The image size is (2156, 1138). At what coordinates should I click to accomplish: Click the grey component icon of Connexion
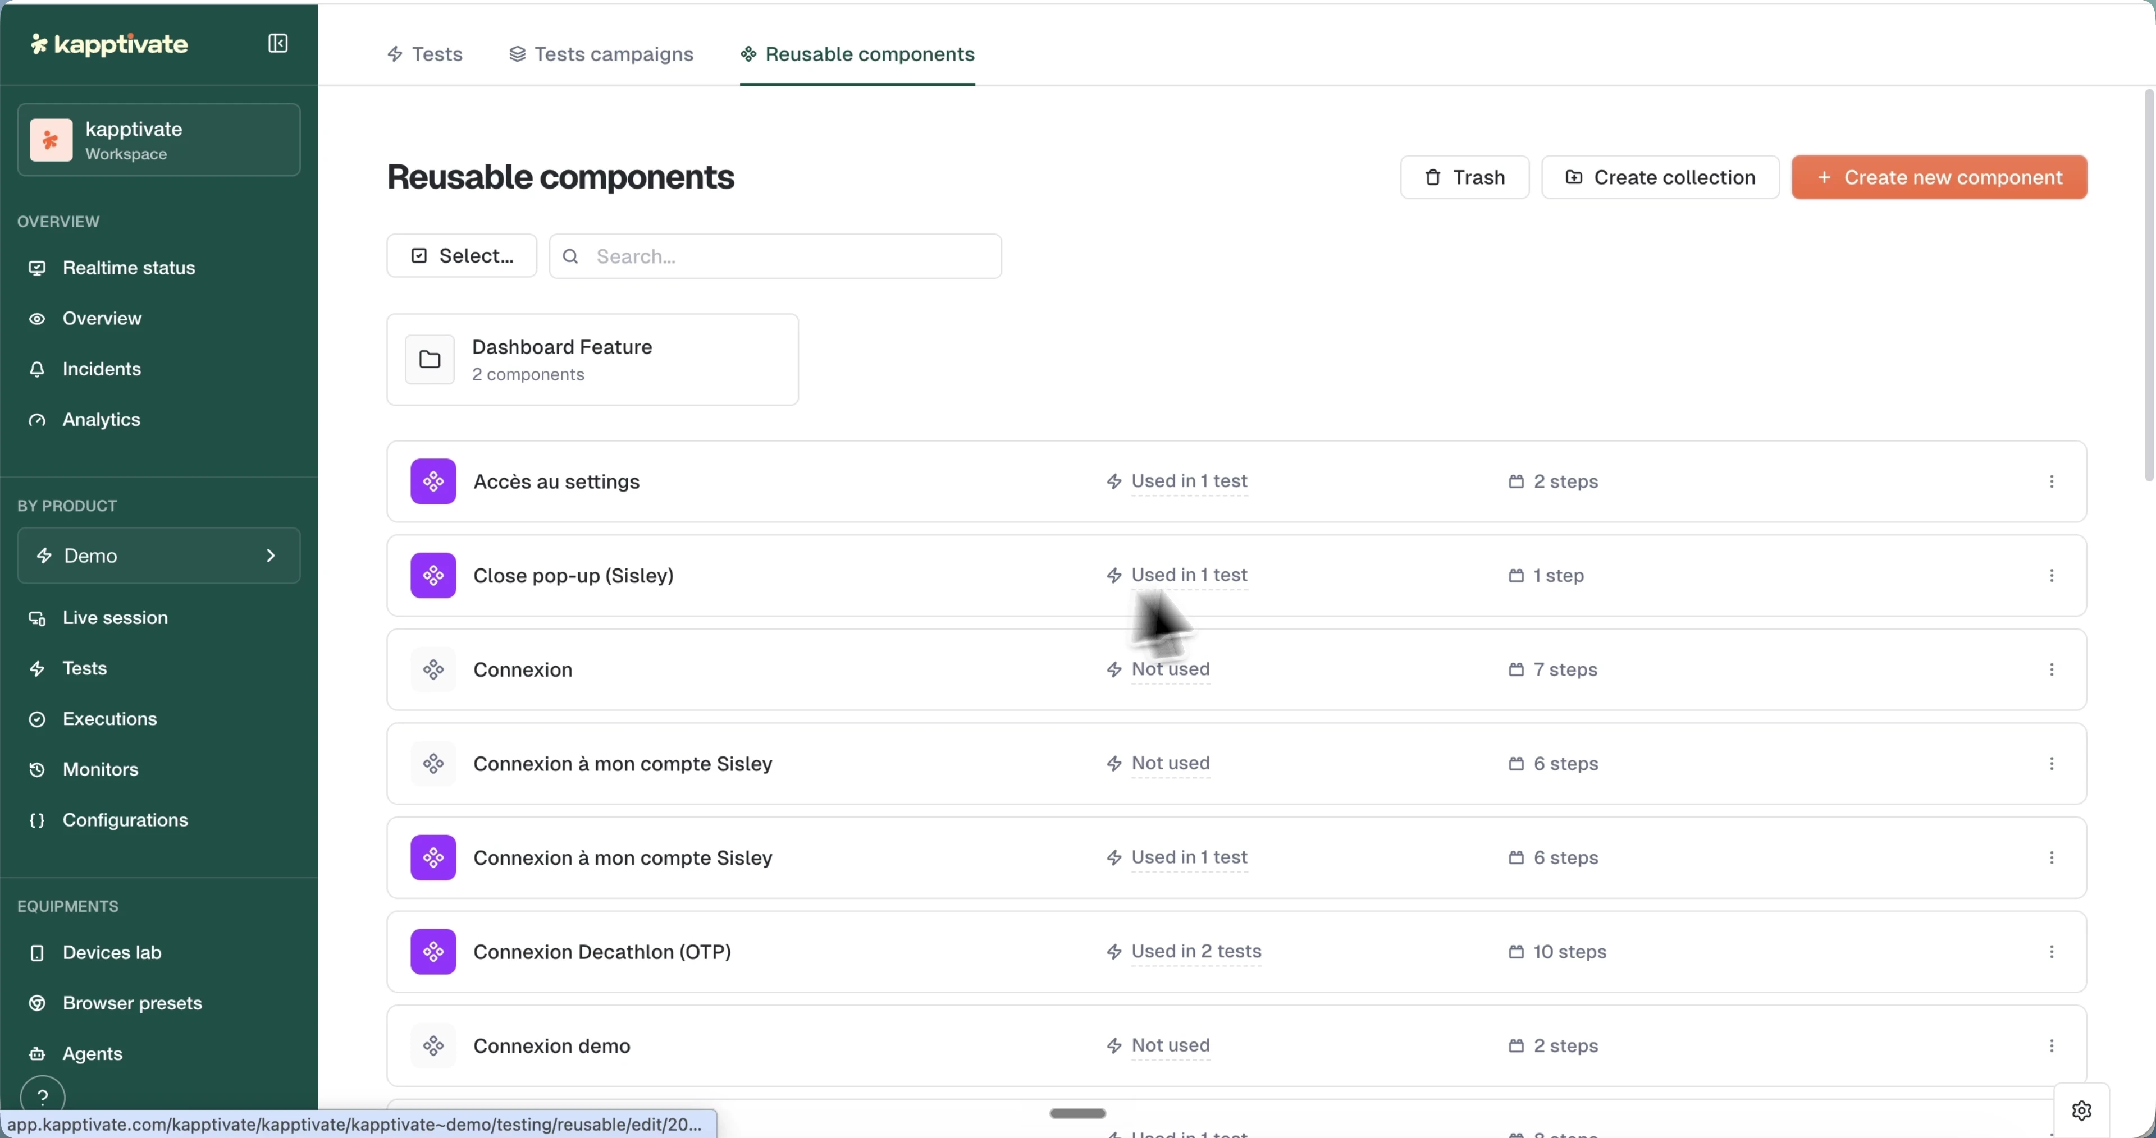pyautogui.click(x=433, y=669)
